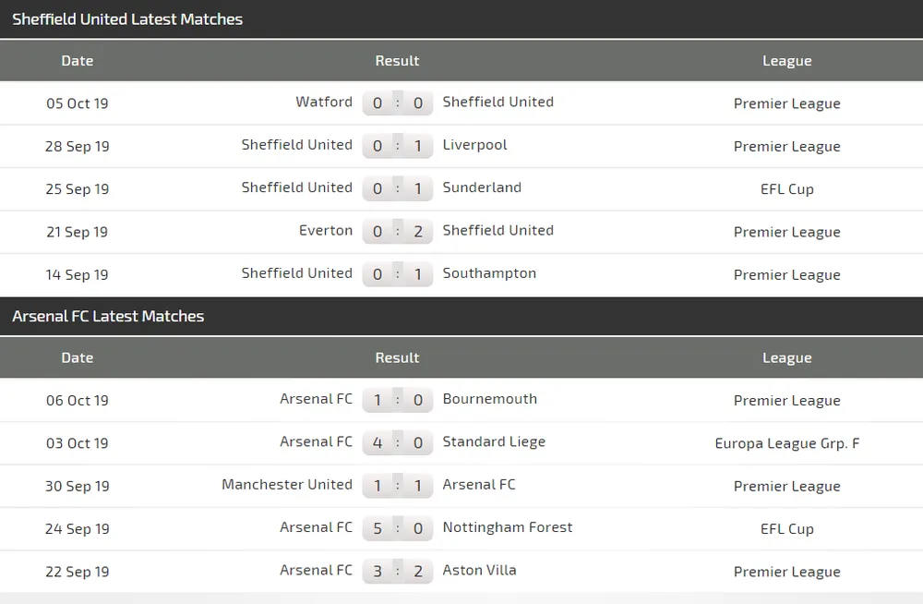Image resolution: width=923 pixels, height=604 pixels.
Task: Select the Sunderland team name
Action: (482, 187)
